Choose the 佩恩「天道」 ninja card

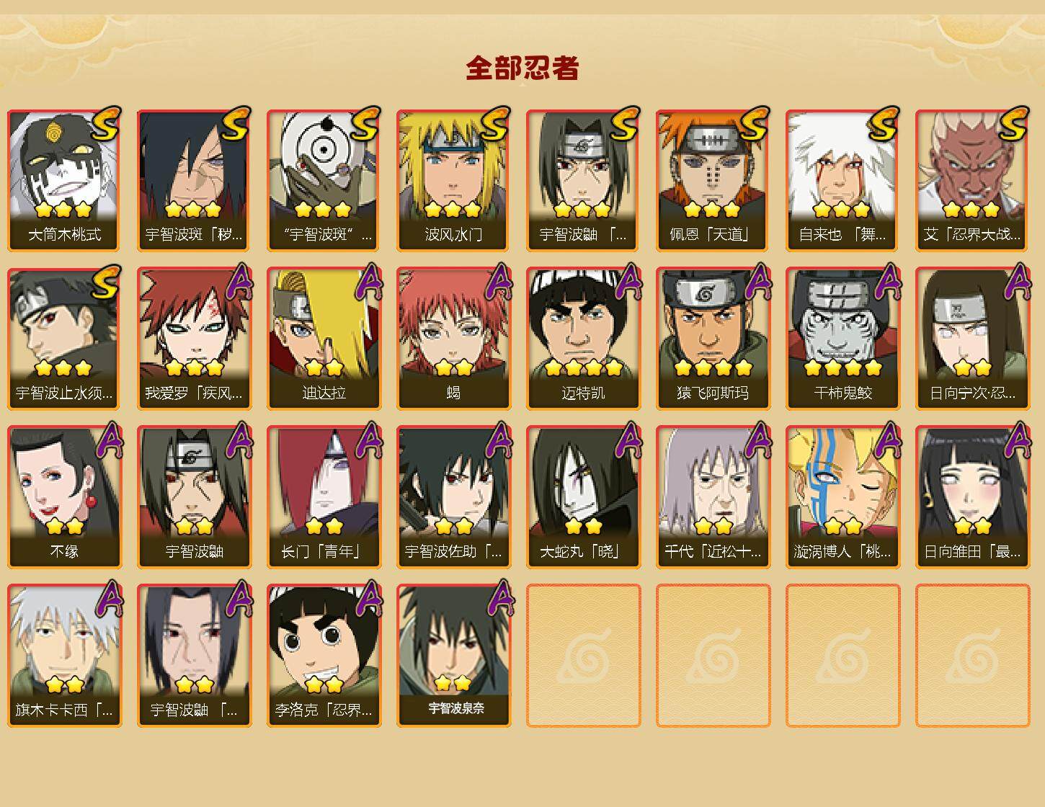pos(713,180)
